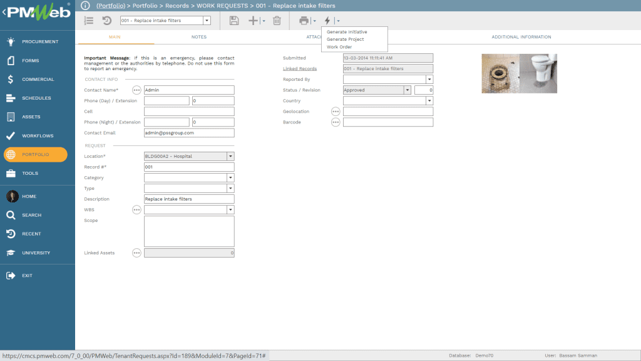Viewport: 641px width, 361px height.
Task: Expand the lightning actions dropdown arrow
Action: point(338,21)
